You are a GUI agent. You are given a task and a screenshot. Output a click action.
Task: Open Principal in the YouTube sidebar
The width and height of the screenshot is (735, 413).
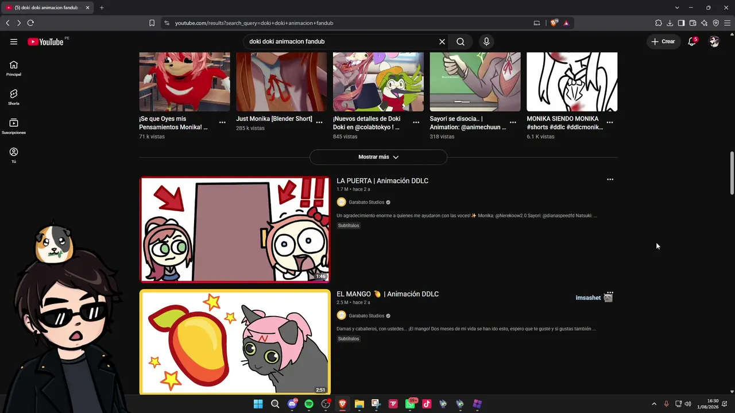click(x=14, y=68)
